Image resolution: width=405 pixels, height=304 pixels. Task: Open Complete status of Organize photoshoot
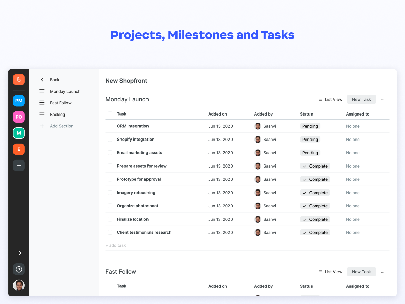pos(315,206)
